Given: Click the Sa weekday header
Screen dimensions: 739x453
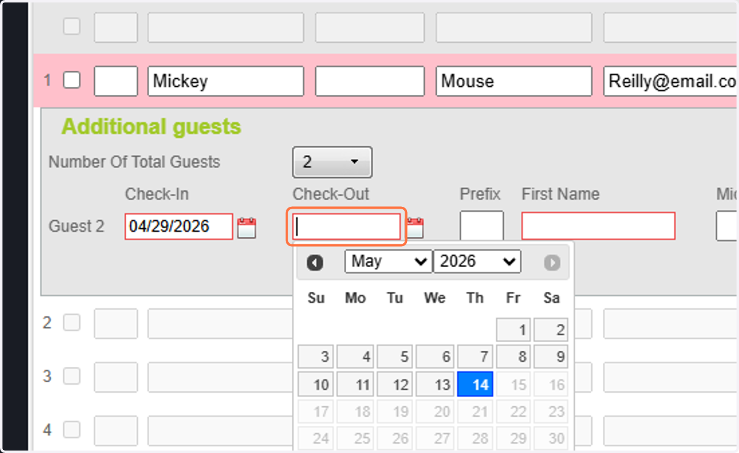Looking at the screenshot, I should pos(552,299).
